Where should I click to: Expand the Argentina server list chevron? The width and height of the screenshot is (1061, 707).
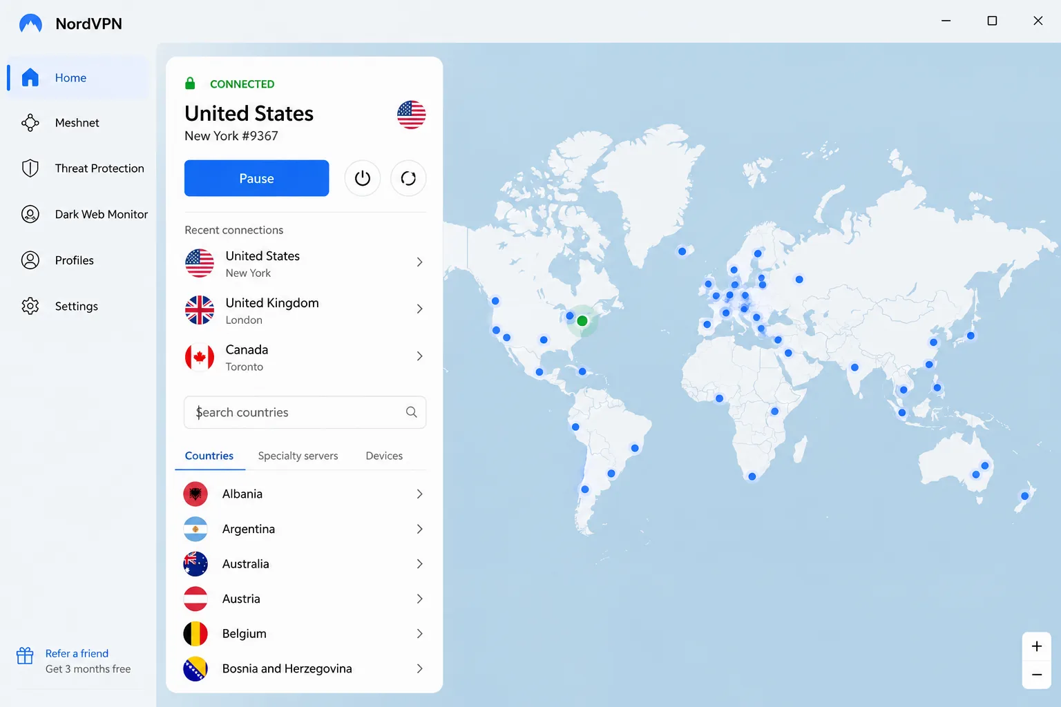point(419,529)
